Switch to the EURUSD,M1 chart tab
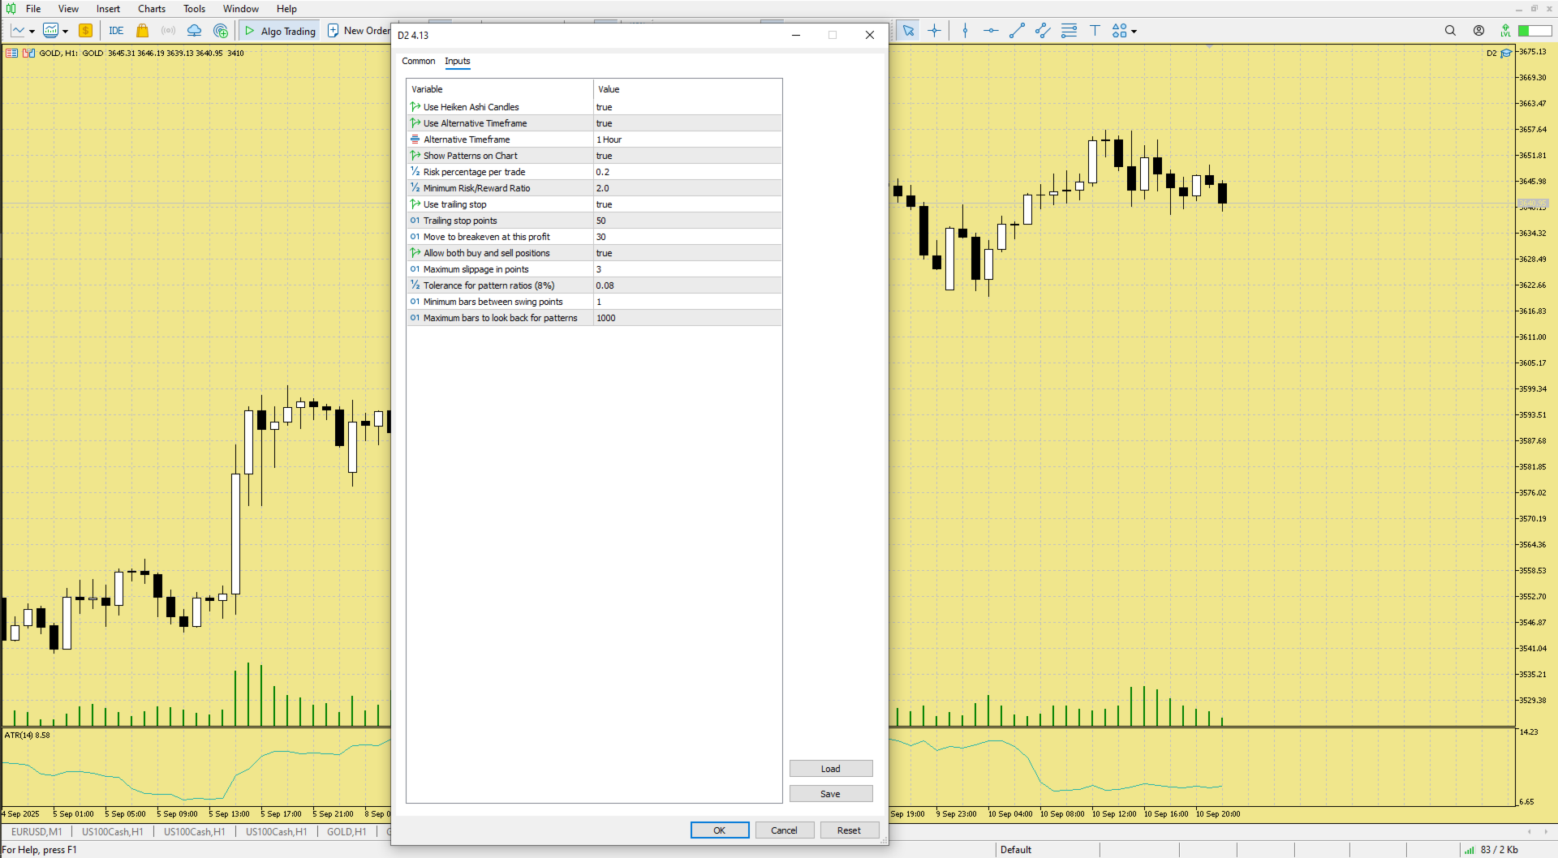Image resolution: width=1558 pixels, height=858 pixels. click(x=37, y=832)
